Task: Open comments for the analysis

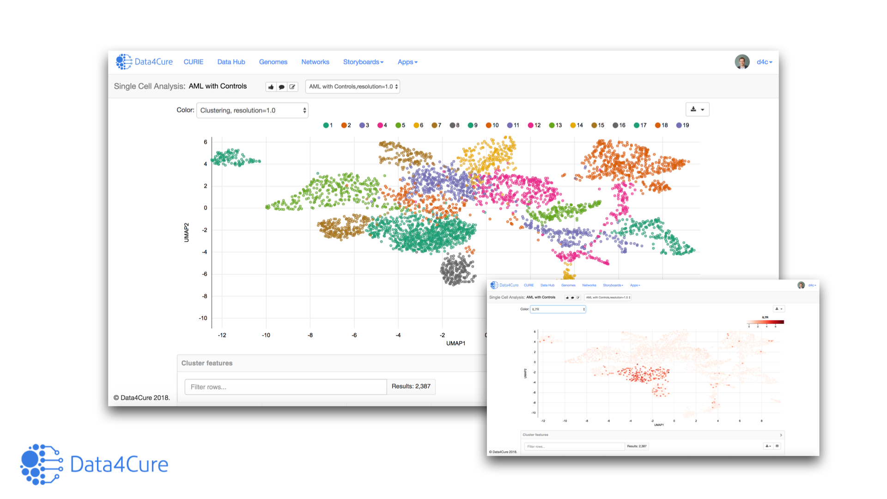Action: pos(282,86)
